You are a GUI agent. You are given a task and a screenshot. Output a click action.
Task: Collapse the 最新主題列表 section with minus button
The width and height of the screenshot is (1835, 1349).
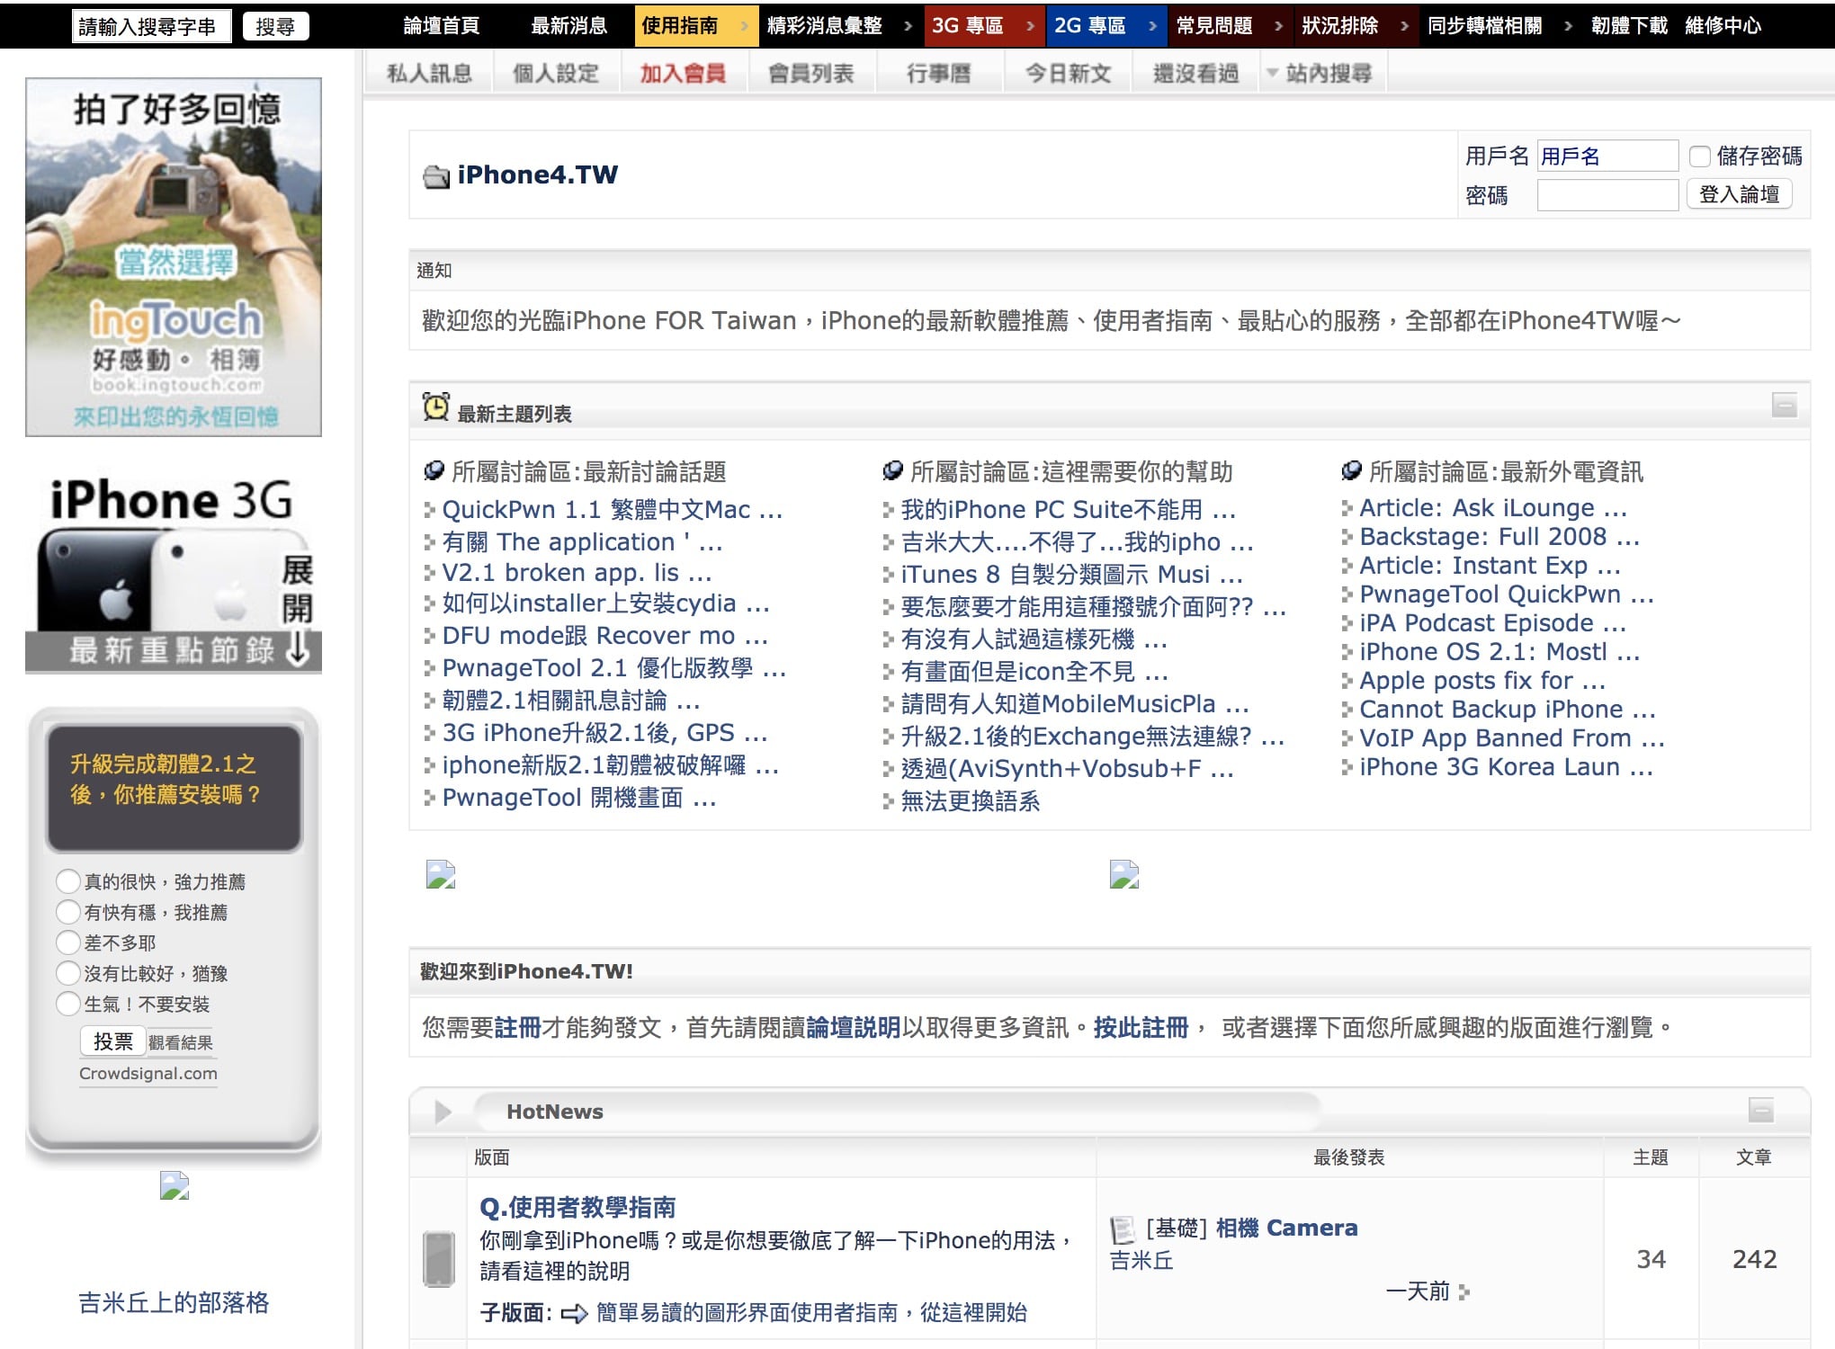(1784, 405)
